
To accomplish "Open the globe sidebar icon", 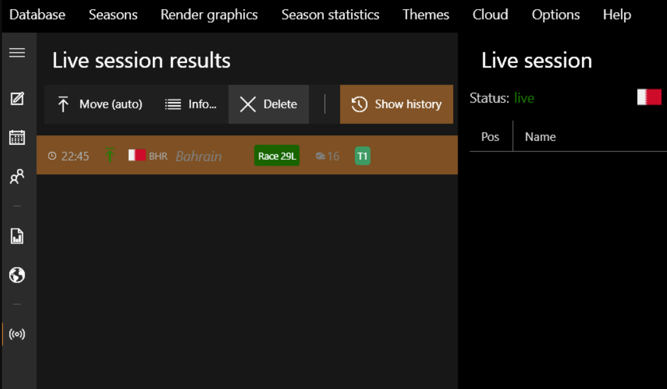I will [17, 275].
